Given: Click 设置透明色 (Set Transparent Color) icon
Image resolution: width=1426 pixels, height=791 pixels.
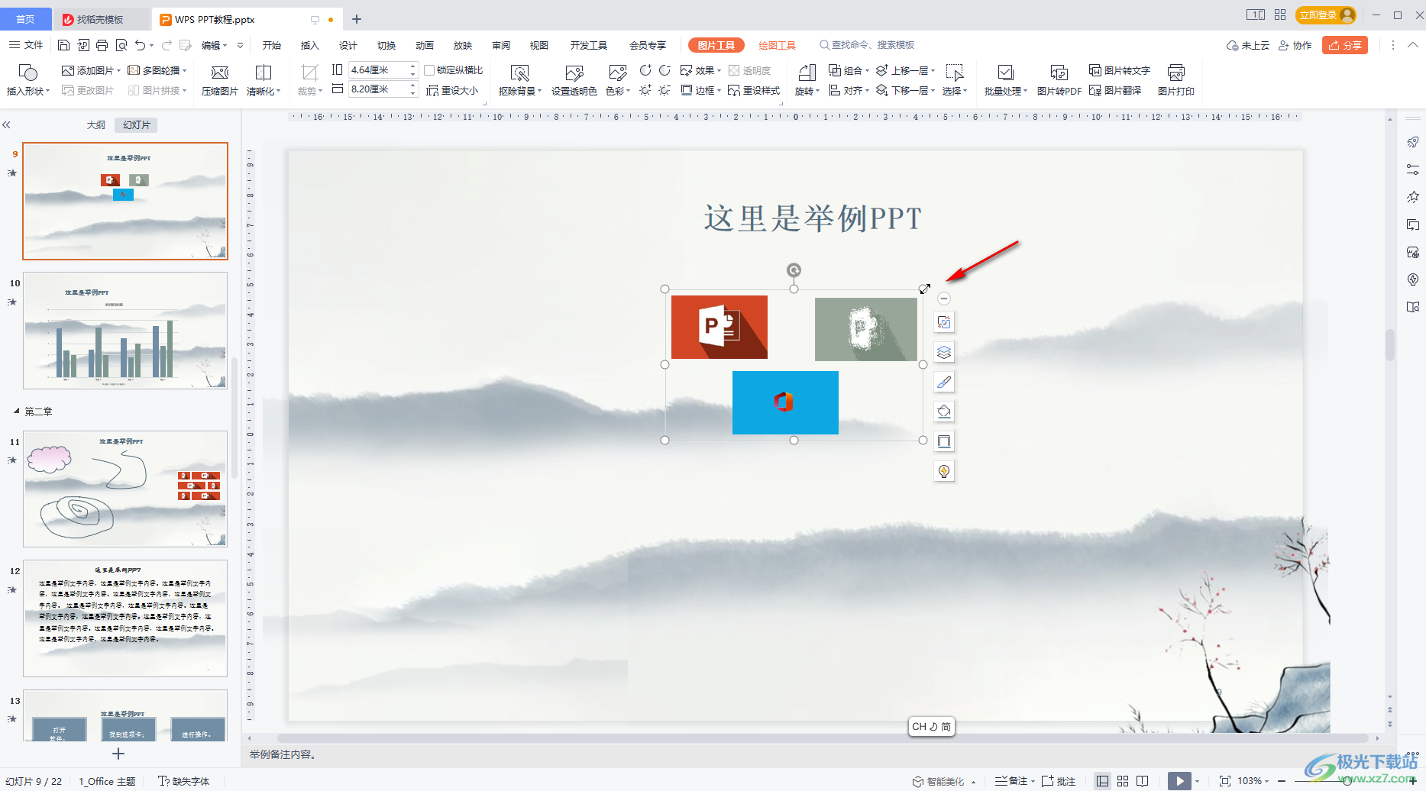Looking at the screenshot, I should (x=574, y=73).
